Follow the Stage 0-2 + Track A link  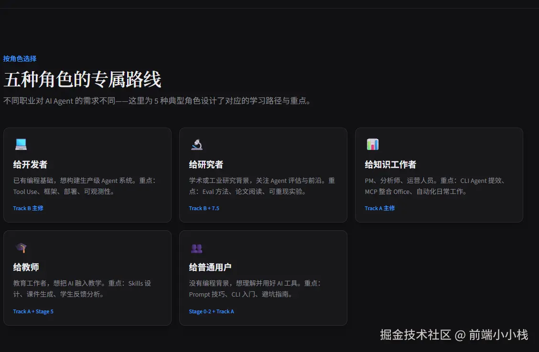point(211,311)
